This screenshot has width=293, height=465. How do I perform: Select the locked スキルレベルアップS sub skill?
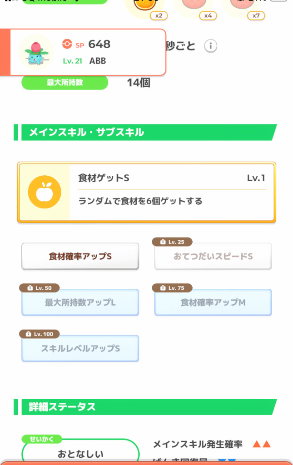click(x=80, y=348)
